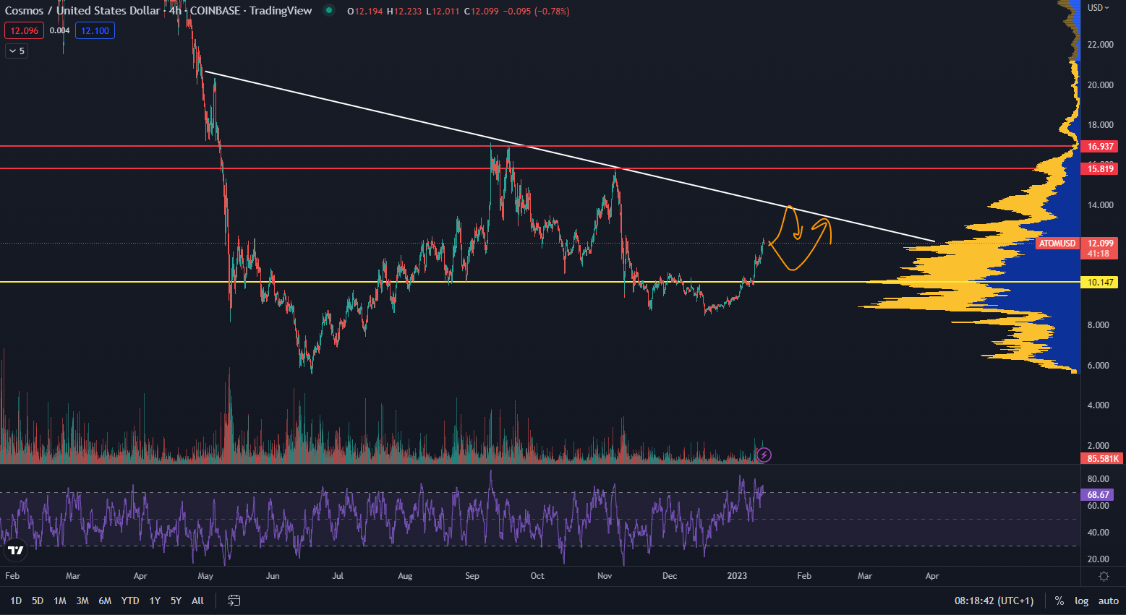Open timezone menu showing UTC+1
This screenshot has width=1126, height=615.
point(994,601)
